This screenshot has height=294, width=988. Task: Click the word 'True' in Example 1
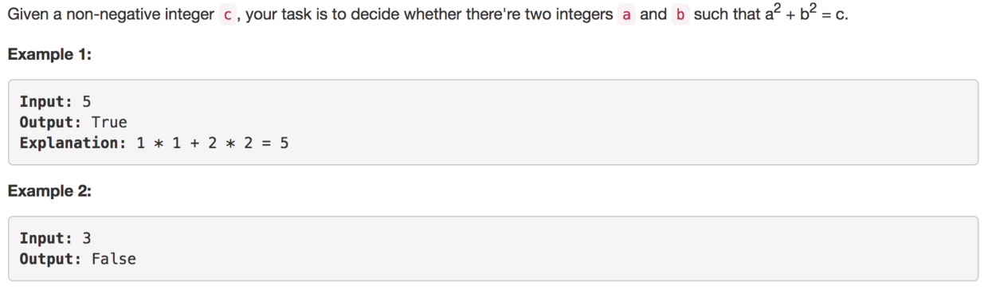pyautogui.click(x=109, y=122)
